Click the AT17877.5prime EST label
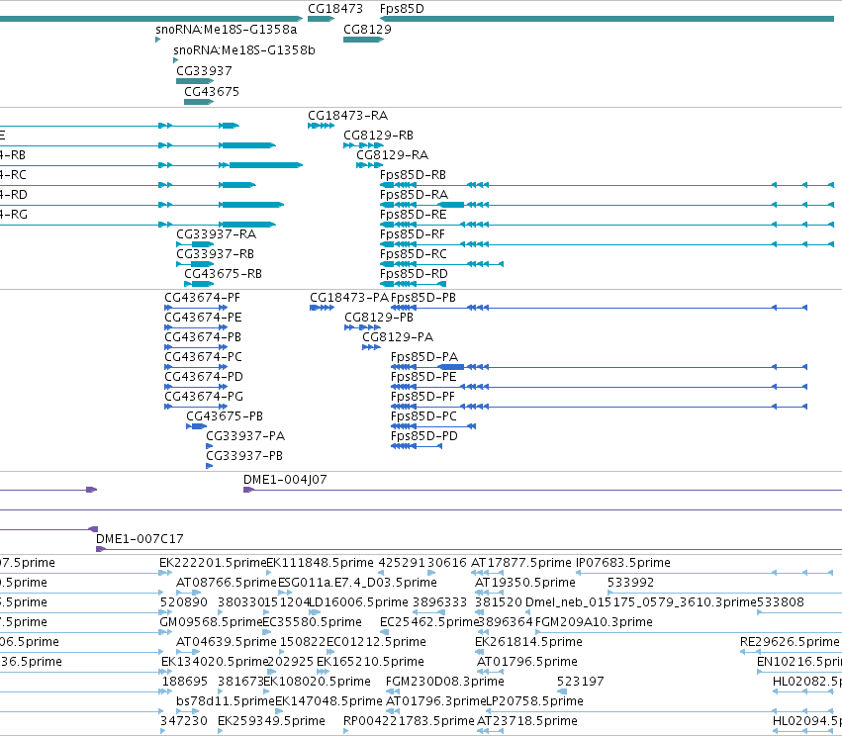Viewport: 842px width, 736px height. point(520,563)
